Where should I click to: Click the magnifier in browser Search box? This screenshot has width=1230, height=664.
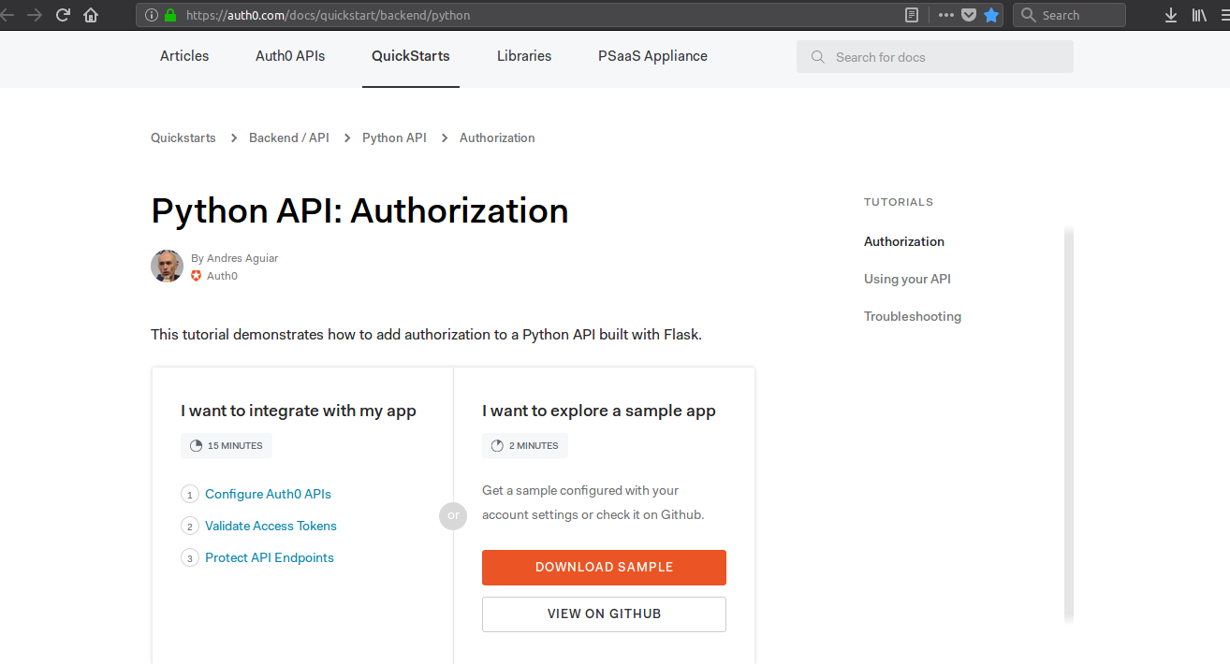click(1028, 15)
